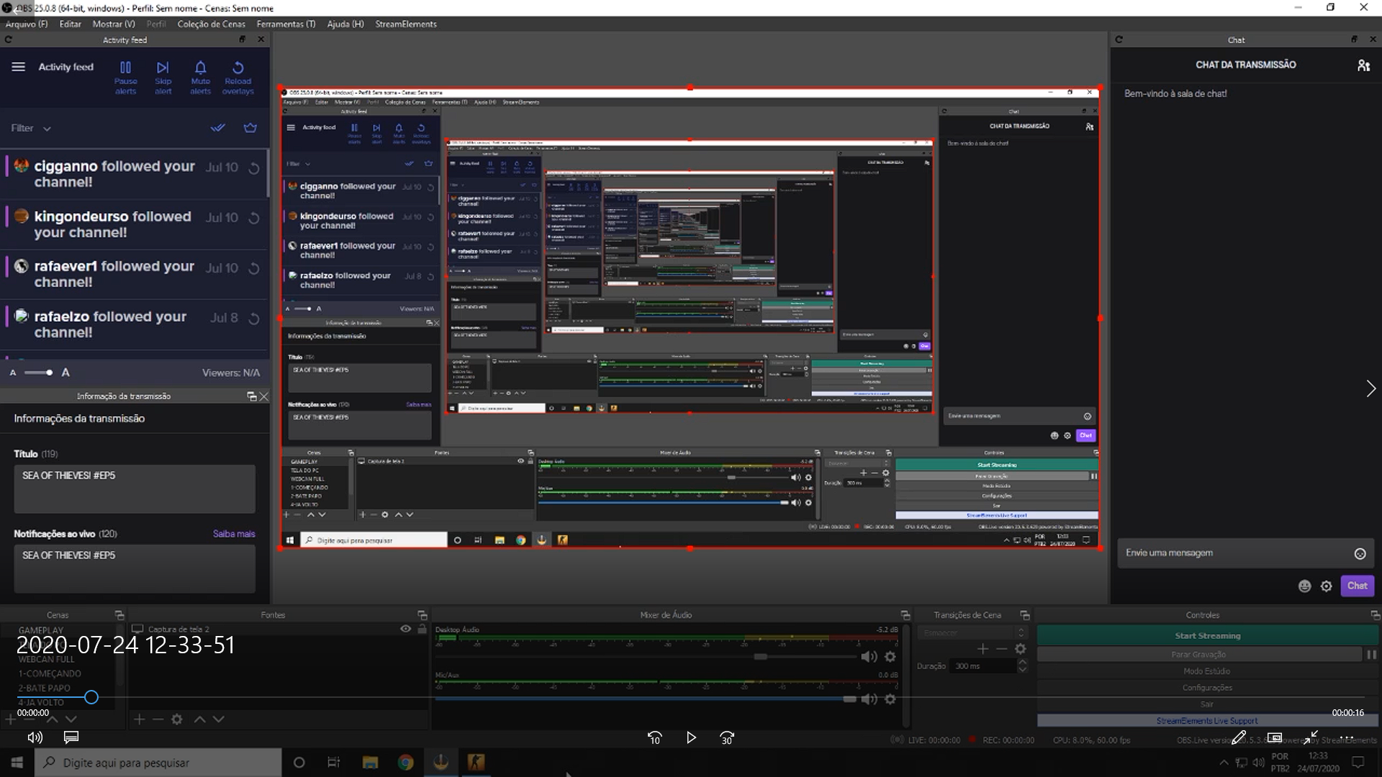The image size is (1382, 777).
Task: Toggle video player volume mute
Action: [35, 737]
